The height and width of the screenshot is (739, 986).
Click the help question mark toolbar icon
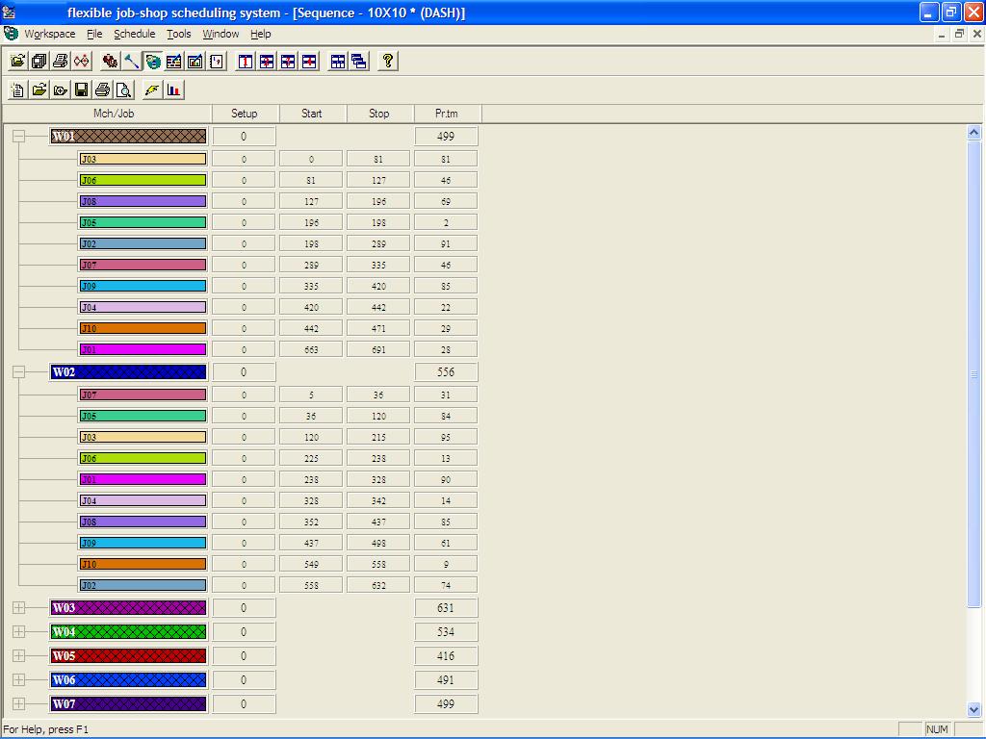pyautogui.click(x=388, y=61)
